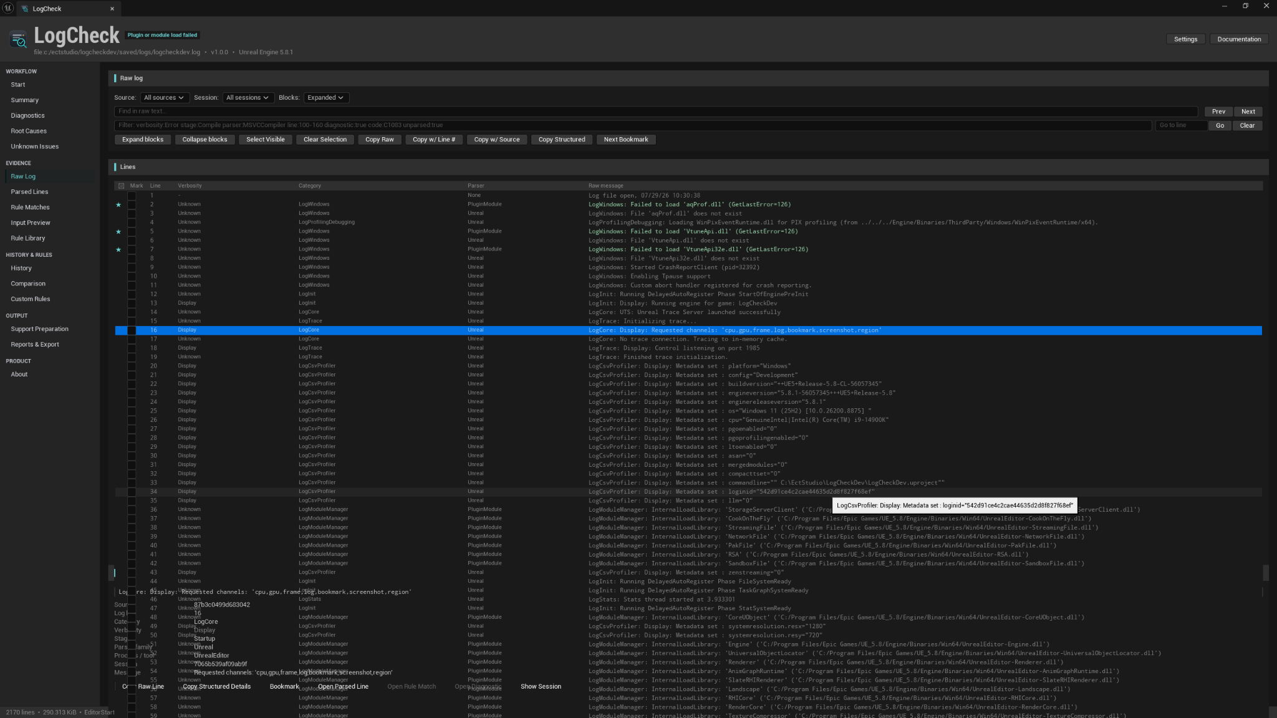Tick the checkbox for line 3
Viewport: 1277px width, 718px height.
[x=132, y=213]
